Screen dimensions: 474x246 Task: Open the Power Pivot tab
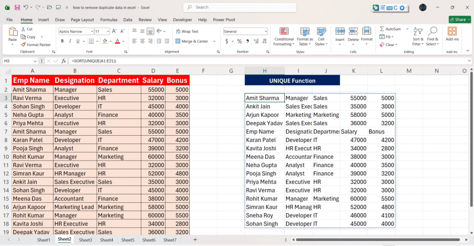[x=224, y=19]
